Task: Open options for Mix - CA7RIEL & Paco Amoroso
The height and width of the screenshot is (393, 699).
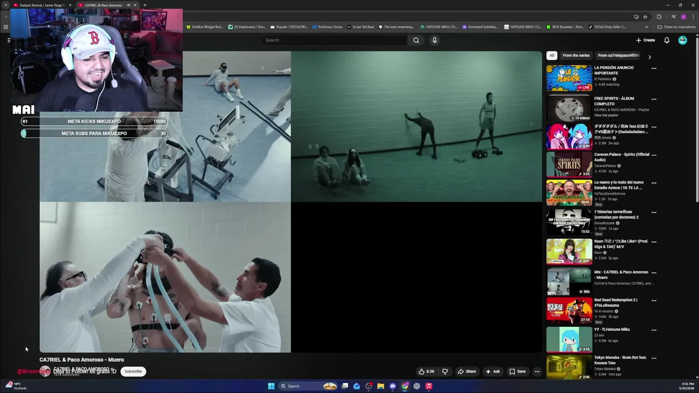Action: click(654, 272)
